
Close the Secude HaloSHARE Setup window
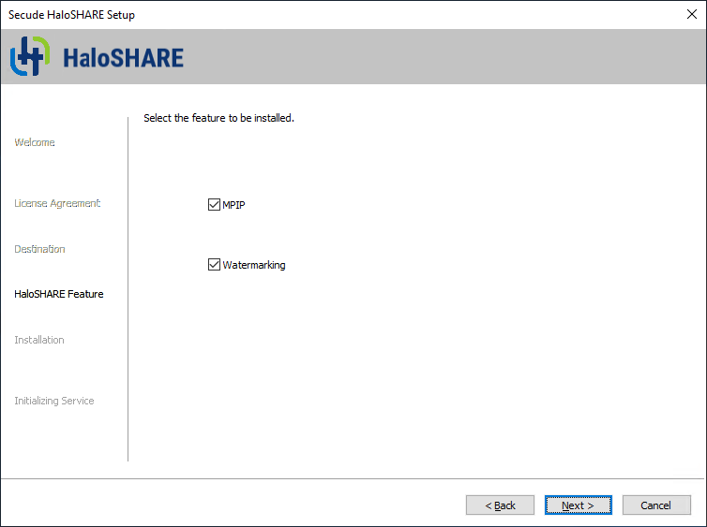click(691, 15)
